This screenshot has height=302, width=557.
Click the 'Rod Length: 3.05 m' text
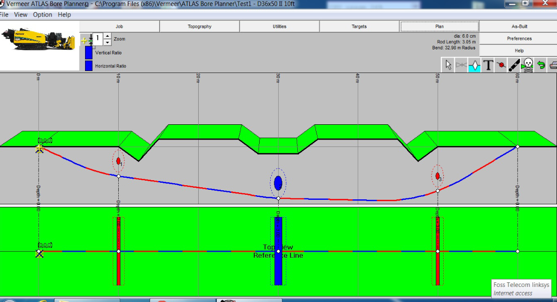(456, 42)
